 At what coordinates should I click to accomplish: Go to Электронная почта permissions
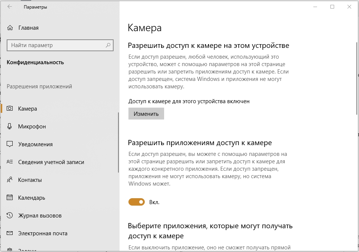43,233
